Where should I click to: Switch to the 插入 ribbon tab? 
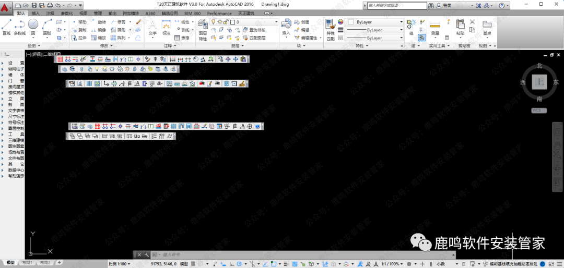click(36, 13)
